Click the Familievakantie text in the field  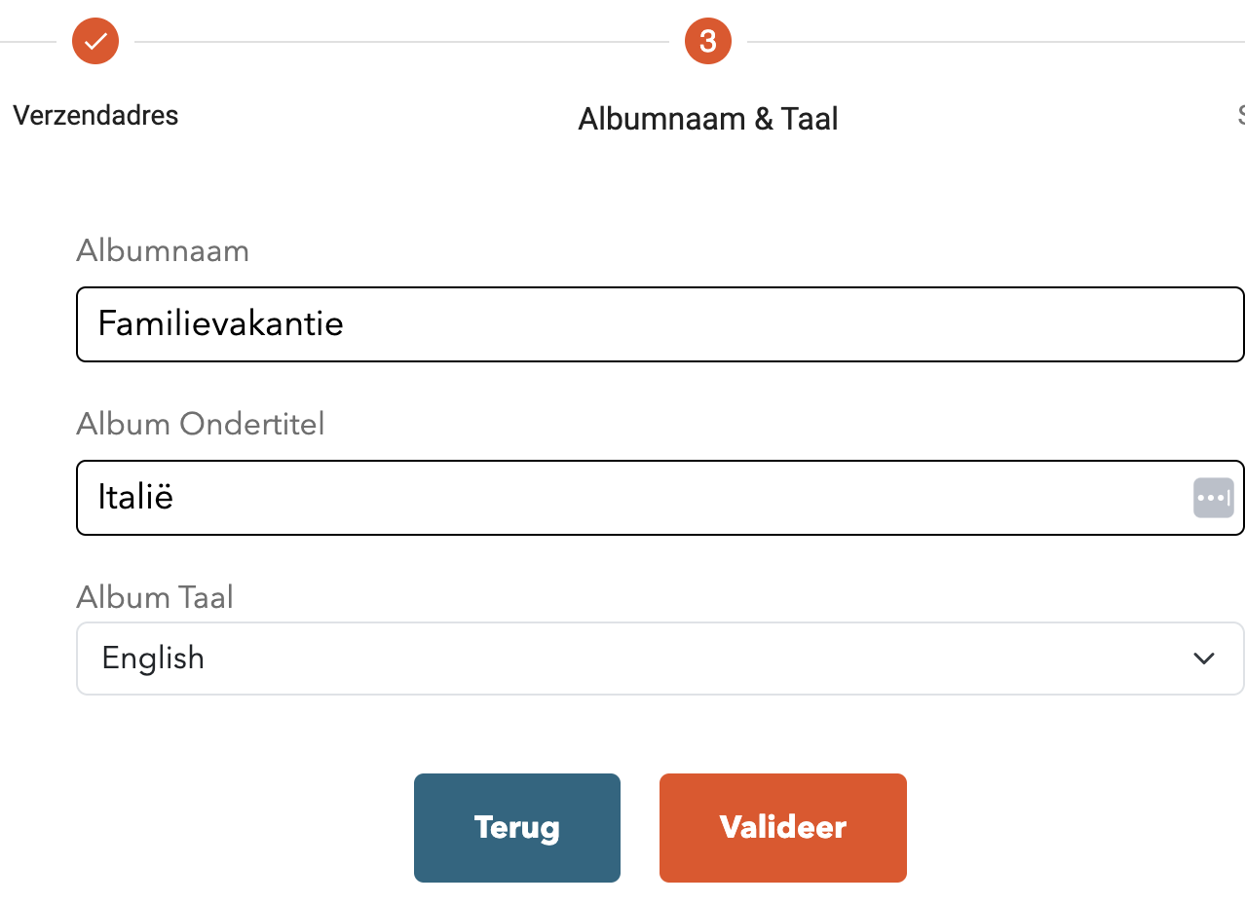221,323
